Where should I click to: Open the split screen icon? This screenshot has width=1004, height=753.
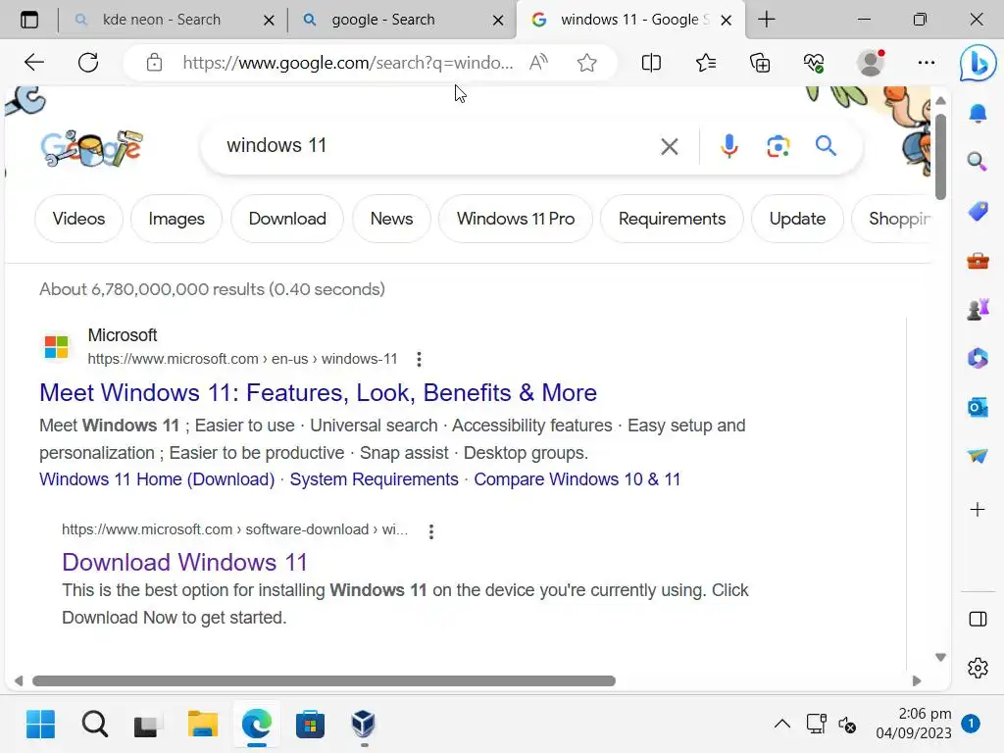[651, 63]
